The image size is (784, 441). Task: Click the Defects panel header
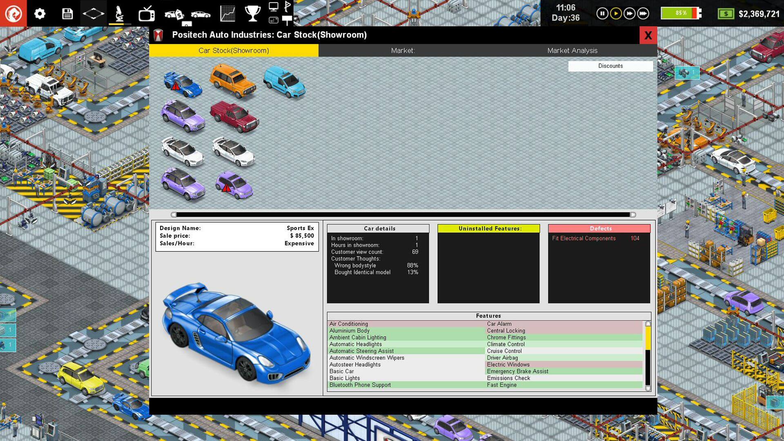pos(599,228)
